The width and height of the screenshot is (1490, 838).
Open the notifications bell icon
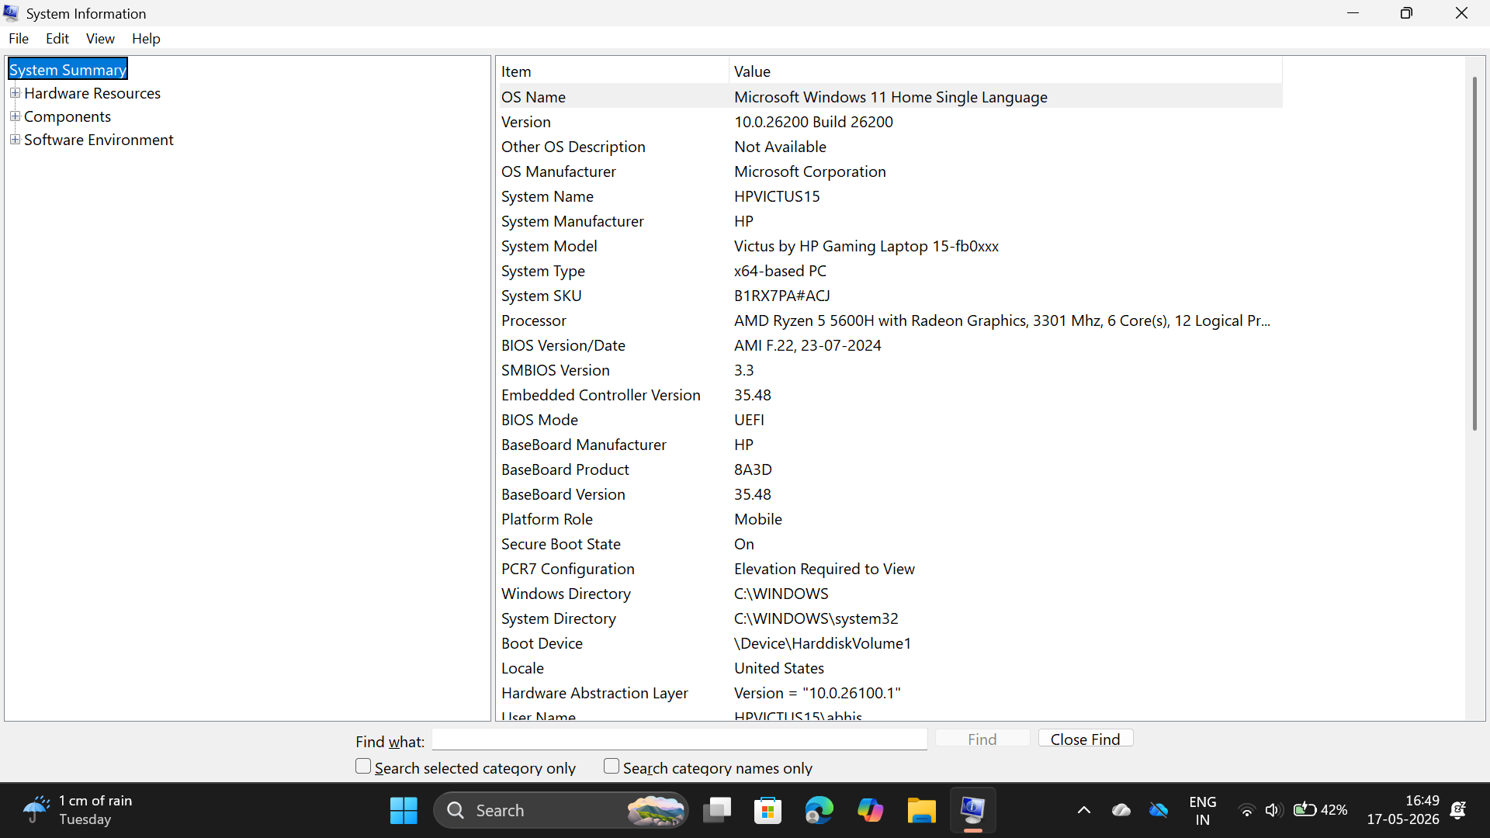(1458, 810)
